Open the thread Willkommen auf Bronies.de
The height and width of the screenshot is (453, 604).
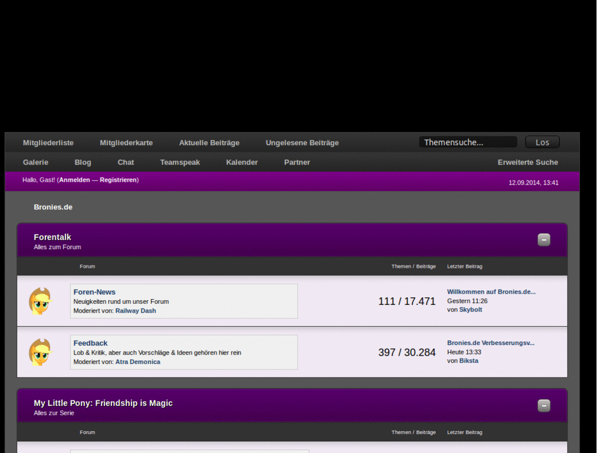491,291
